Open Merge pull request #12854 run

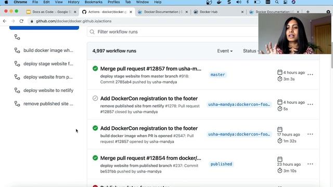coord(150,158)
